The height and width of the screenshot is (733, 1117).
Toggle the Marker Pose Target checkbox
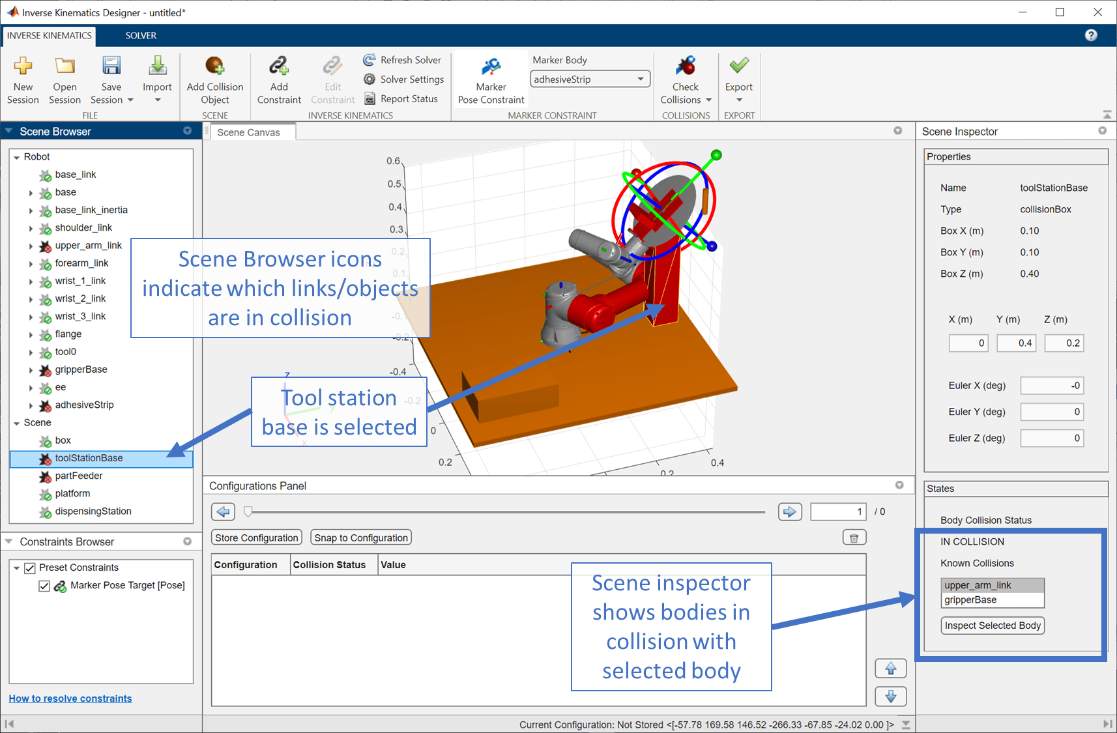point(44,586)
